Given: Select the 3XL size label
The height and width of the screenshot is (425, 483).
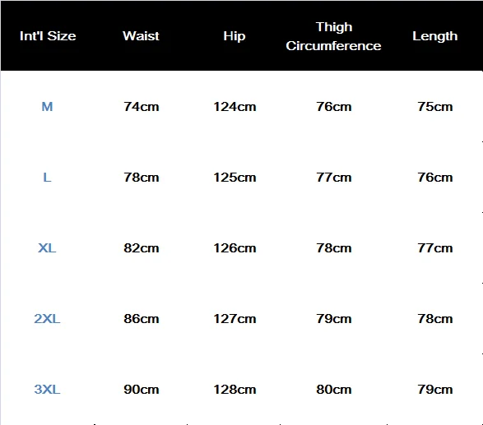Looking at the screenshot, I should 47,390.
